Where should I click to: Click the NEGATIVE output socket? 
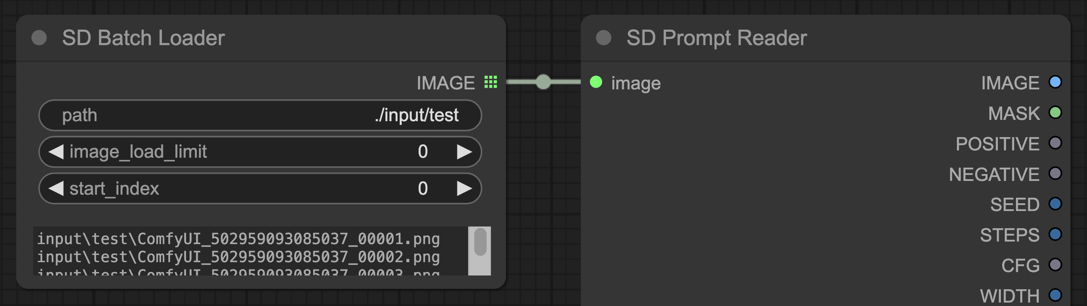[x=1055, y=173]
